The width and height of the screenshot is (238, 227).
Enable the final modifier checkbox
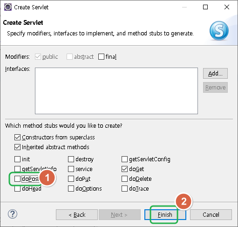click(101, 57)
